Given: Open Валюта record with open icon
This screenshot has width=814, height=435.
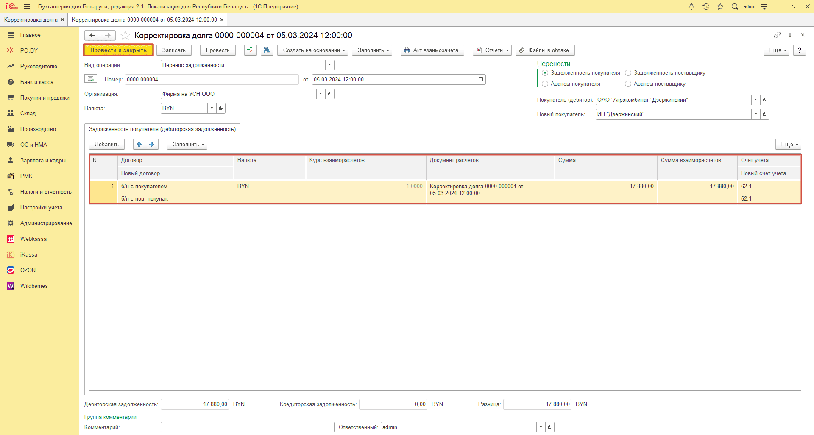Looking at the screenshot, I should (x=221, y=108).
